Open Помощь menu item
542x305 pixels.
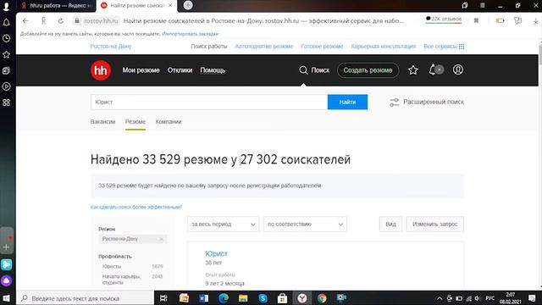(x=213, y=70)
